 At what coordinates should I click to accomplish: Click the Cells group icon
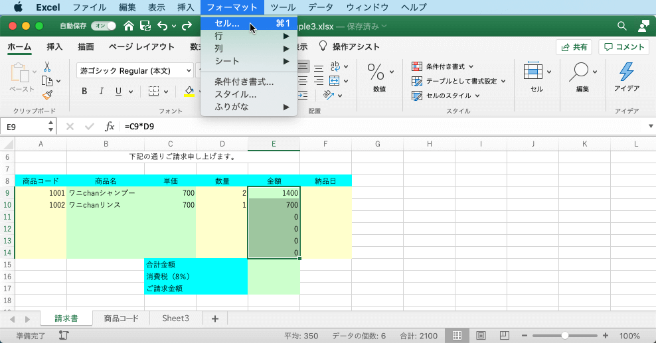coord(533,71)
